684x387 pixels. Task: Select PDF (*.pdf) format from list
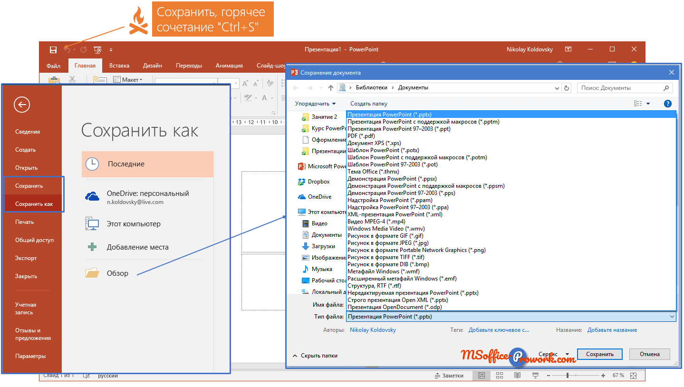click(361, 136)
